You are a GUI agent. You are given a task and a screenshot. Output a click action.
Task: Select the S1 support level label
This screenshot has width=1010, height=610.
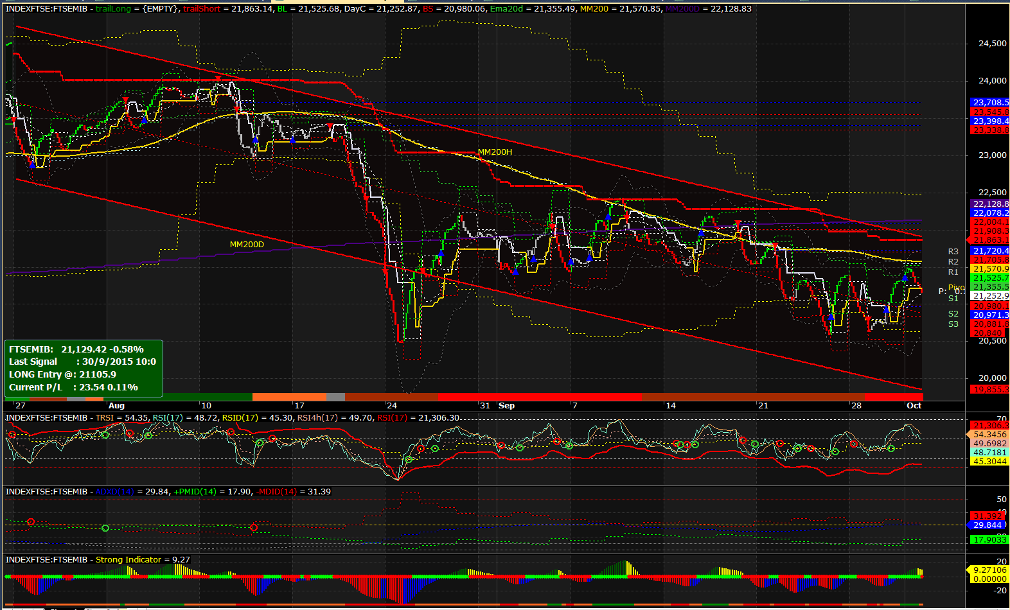click(953, 299)
